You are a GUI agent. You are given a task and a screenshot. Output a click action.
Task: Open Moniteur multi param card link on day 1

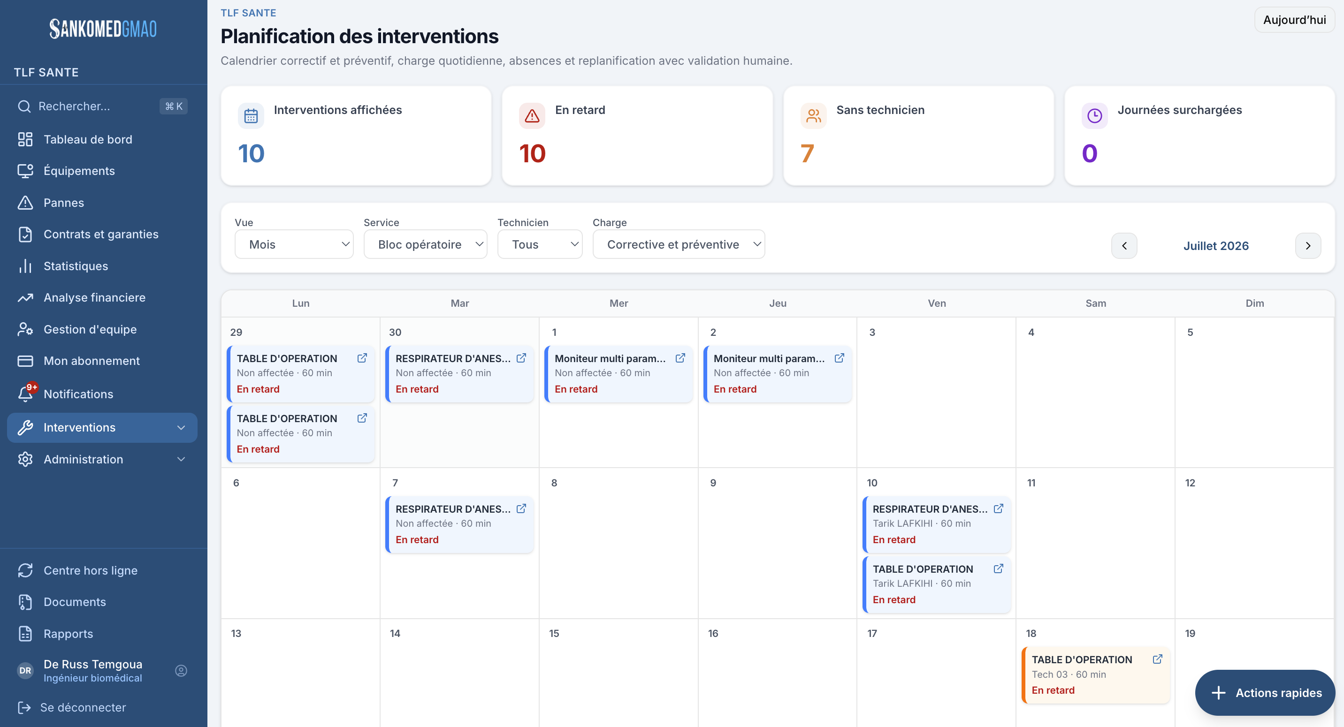680,358
